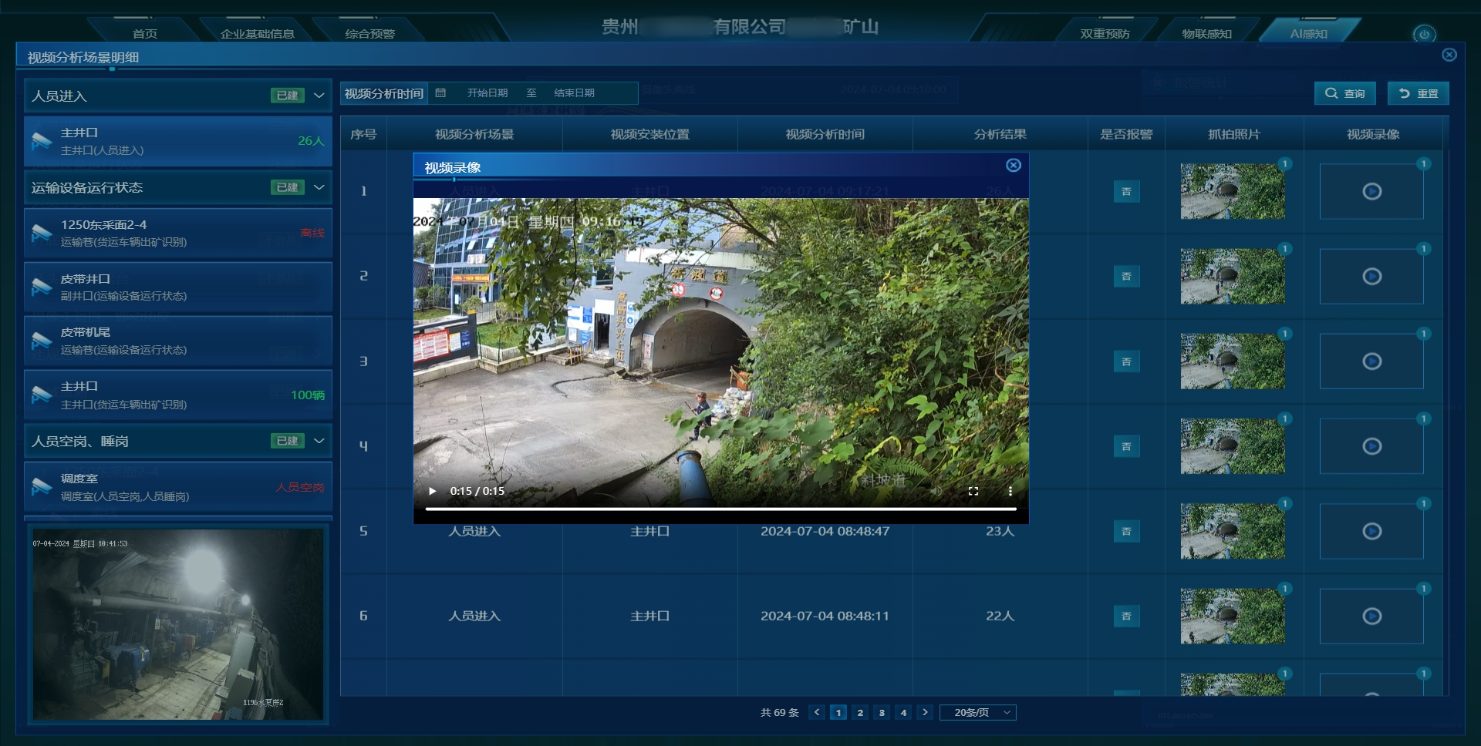Collapse the 运输设备运行状态 section chevron
Screen dimensions: 1481x746
tap(319, 187)
